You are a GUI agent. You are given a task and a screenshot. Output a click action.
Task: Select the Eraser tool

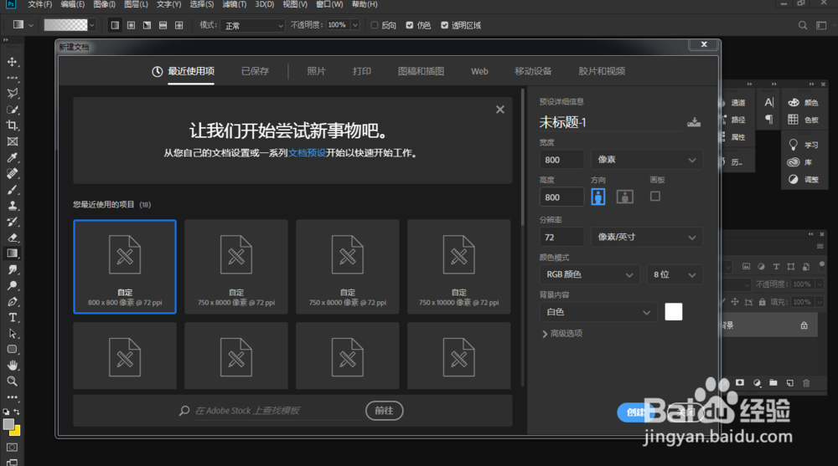13,238
